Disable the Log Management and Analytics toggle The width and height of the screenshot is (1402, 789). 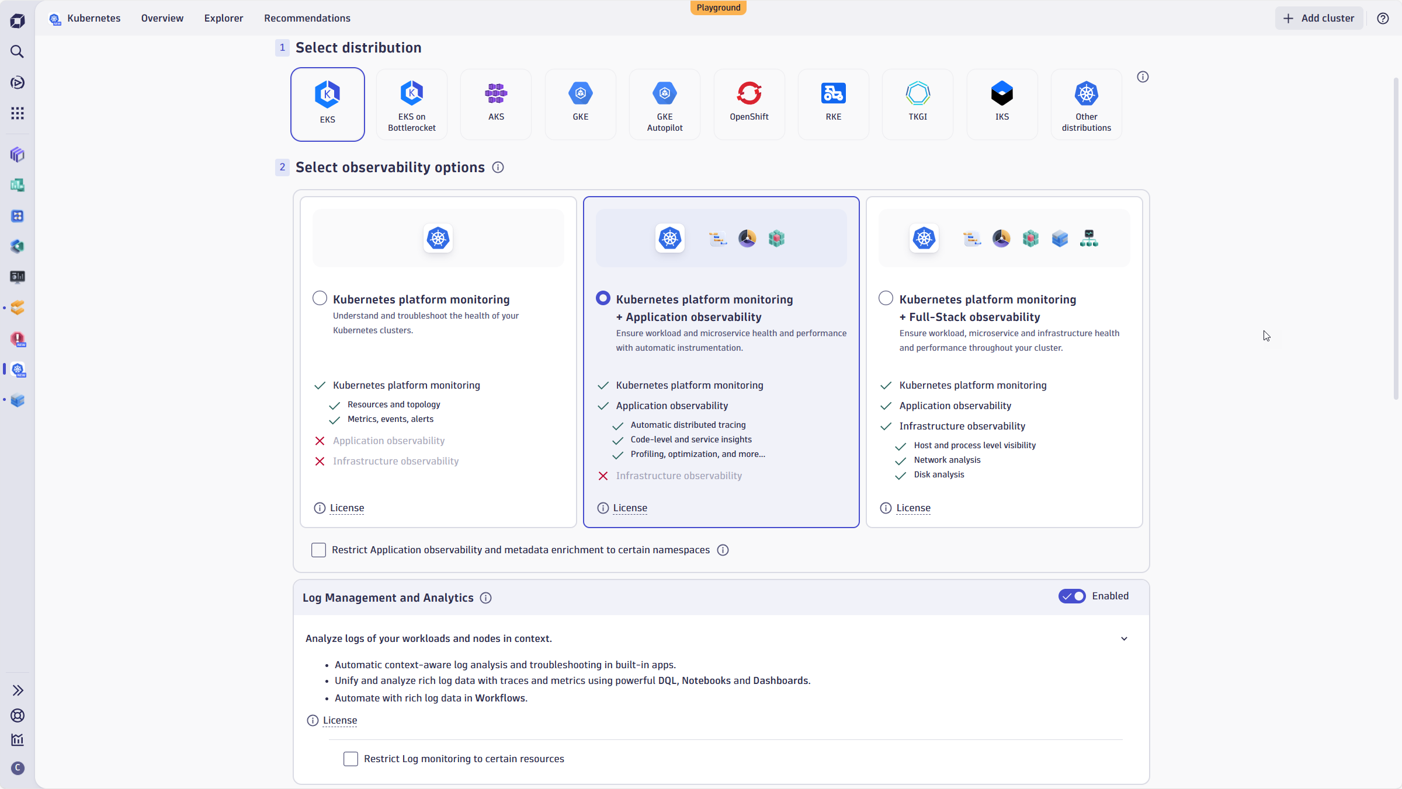click(1071, 596)
